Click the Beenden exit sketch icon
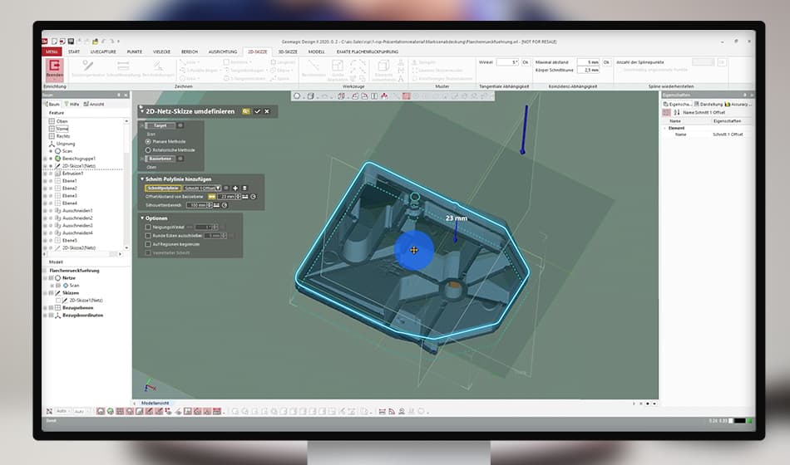This screenshot has height=465, width=790. click(x=54, y=67)
